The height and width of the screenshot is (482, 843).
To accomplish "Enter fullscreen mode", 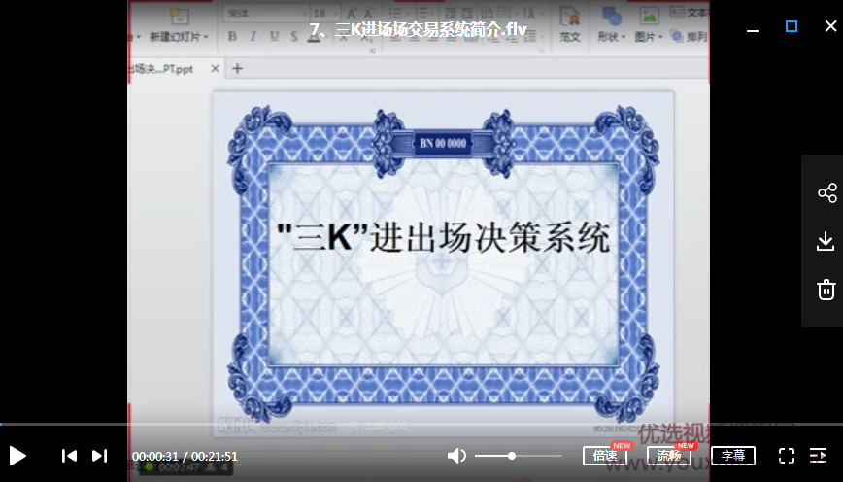I will click(787, 456).
